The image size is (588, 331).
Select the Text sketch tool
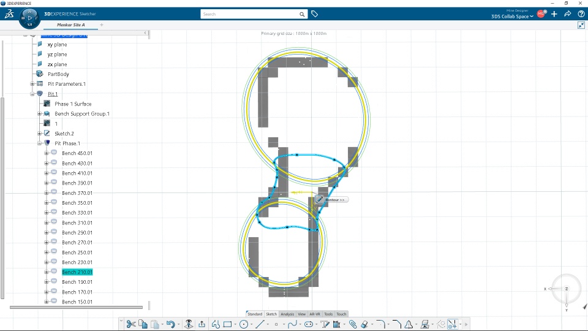click(325, 324)
